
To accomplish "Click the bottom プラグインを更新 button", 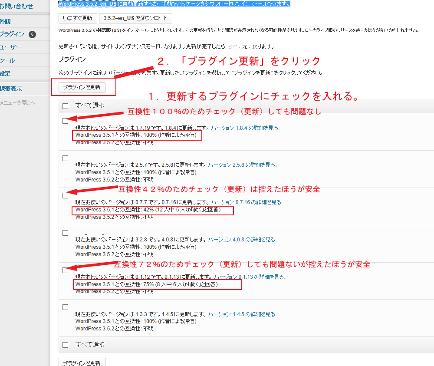I will pos(82,362).
